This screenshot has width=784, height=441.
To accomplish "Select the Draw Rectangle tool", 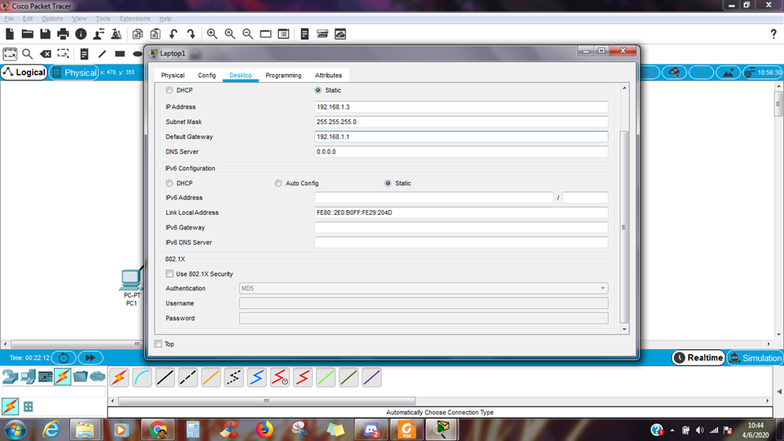I will coord(120,54).
